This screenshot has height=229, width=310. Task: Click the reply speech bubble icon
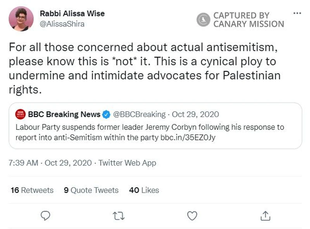click(x=46, y=215)
